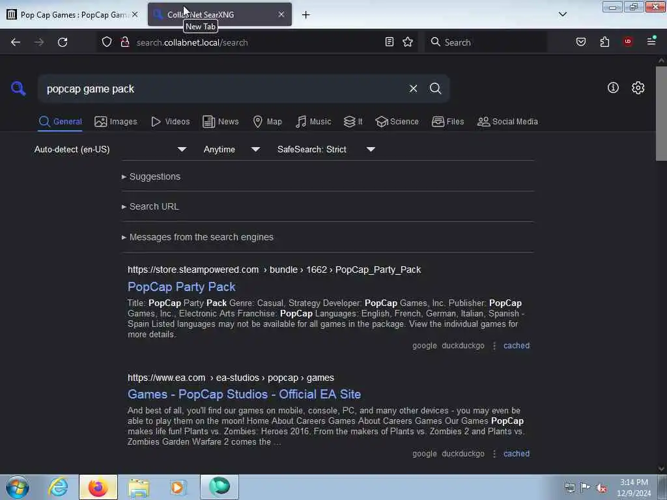This screenshot has height=500, width=667.
Task: Open Windows Media Player in taskbar
Action: coord(178,487)
